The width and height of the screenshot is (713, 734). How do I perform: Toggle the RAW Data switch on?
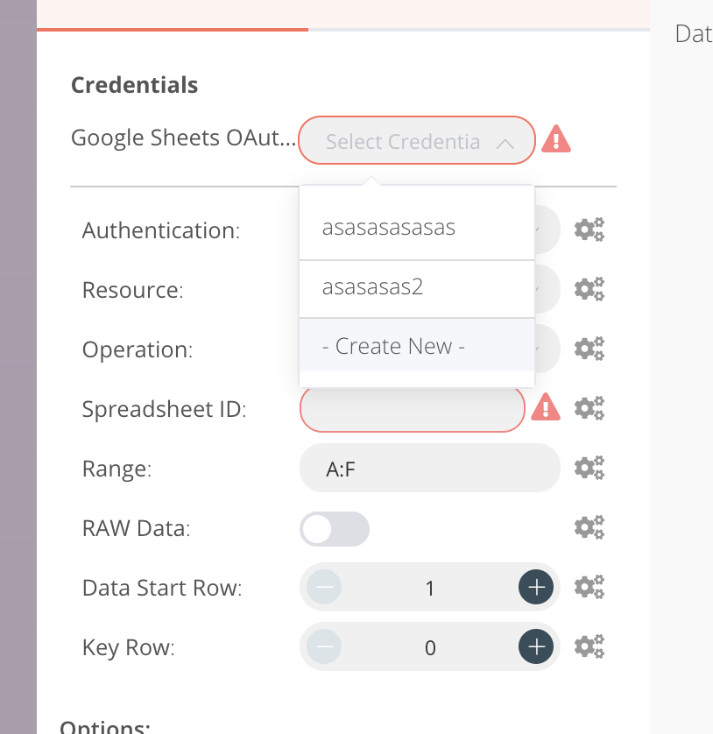click(x=335, y=529)
